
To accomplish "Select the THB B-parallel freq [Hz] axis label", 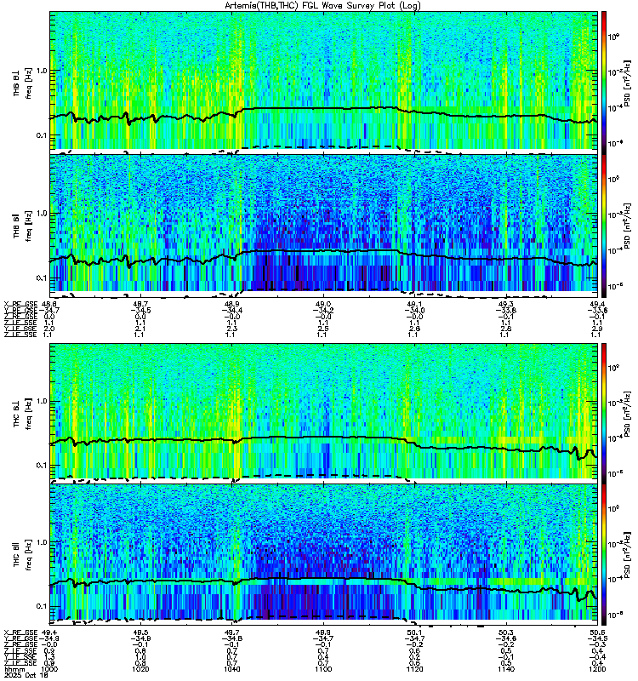I will (x=29, y=226).
